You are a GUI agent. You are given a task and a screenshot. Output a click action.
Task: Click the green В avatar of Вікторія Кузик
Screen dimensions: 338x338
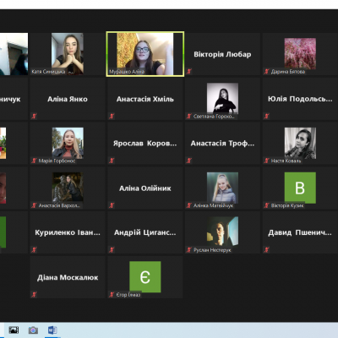coord(300,188)
